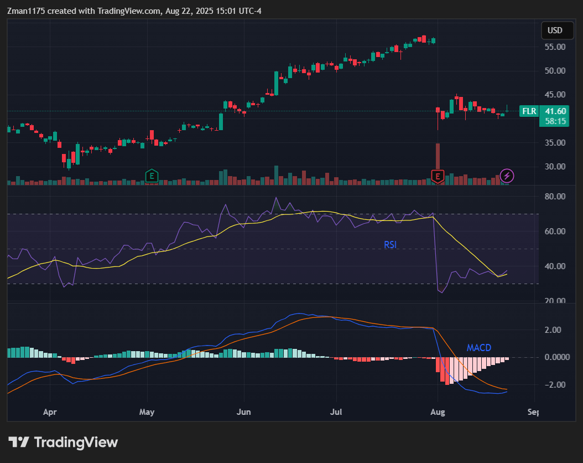Viewport: 583px width, 463px height.
Task: Click the green earnings "E" marker below the chart
Action: coord(151,176)
